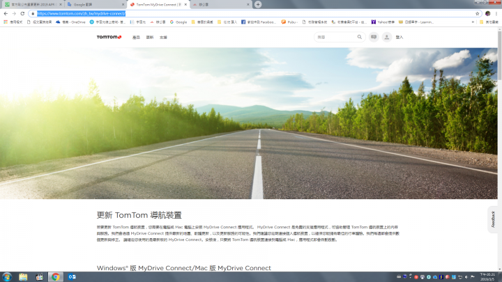Screen dimensions: 502x282
Task: Open the Google bookmark
Action: point(178,22)
